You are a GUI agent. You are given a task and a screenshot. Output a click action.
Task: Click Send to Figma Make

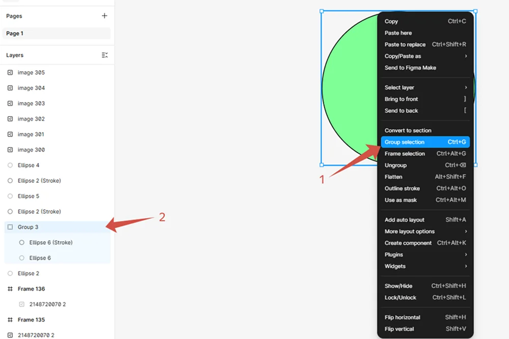tap(410, 68)
